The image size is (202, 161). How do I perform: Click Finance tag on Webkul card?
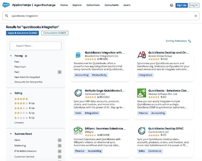(x=143, y=113)
